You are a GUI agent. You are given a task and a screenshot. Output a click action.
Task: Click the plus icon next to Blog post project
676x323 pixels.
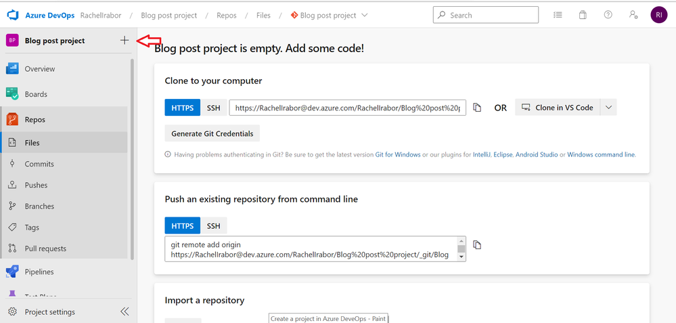coord(124,41)
